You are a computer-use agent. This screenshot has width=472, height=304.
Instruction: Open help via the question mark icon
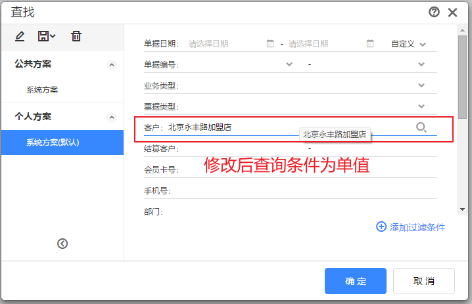[434, 12]
